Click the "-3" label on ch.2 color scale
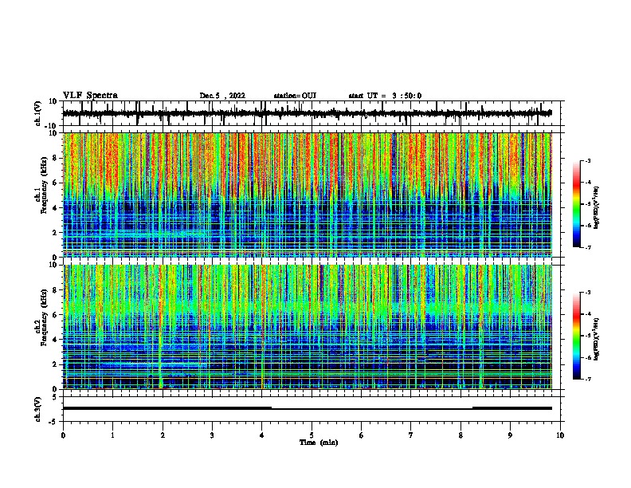The height and width of the screenshot is (488, 631). (587, 293)
